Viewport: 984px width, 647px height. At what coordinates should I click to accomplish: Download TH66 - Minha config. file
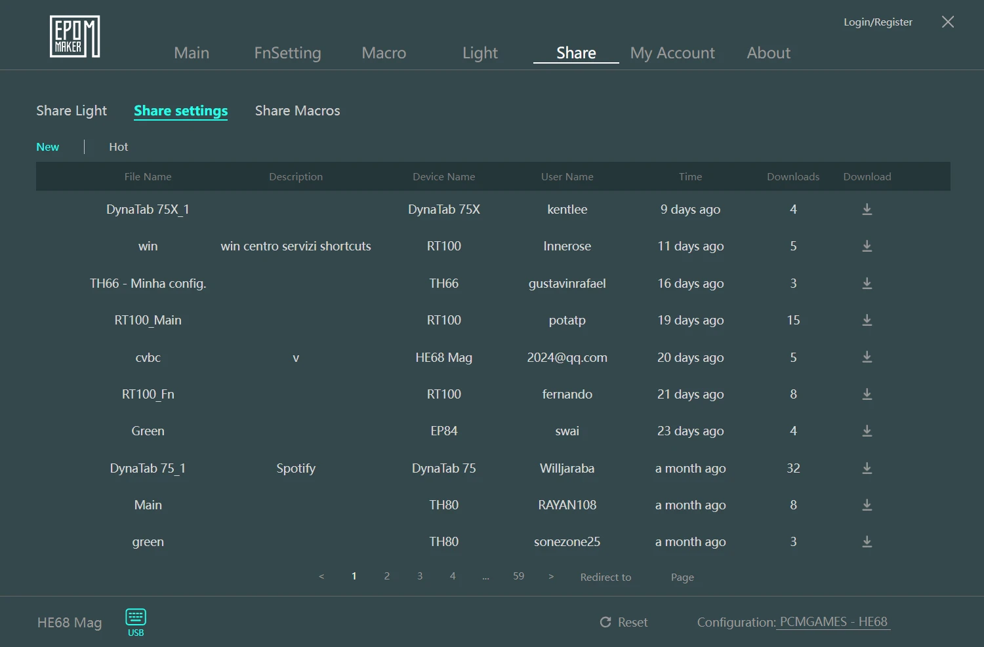pyautogui.click(x=867, y=283)
